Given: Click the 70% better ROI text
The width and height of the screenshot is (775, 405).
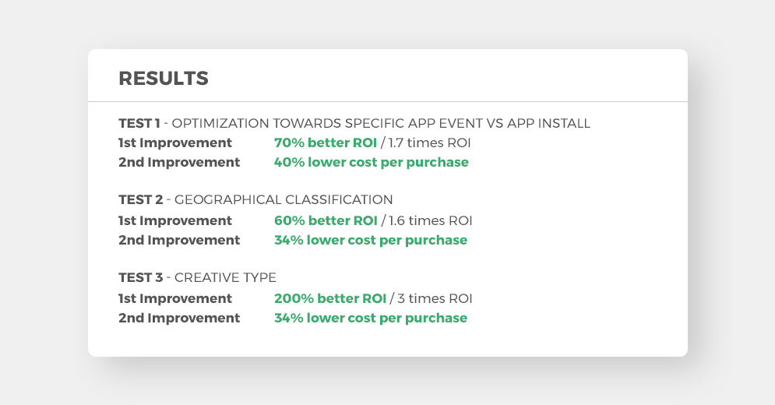Looking at the screenshot, I should pyautogui.click(x=326, y=143).
